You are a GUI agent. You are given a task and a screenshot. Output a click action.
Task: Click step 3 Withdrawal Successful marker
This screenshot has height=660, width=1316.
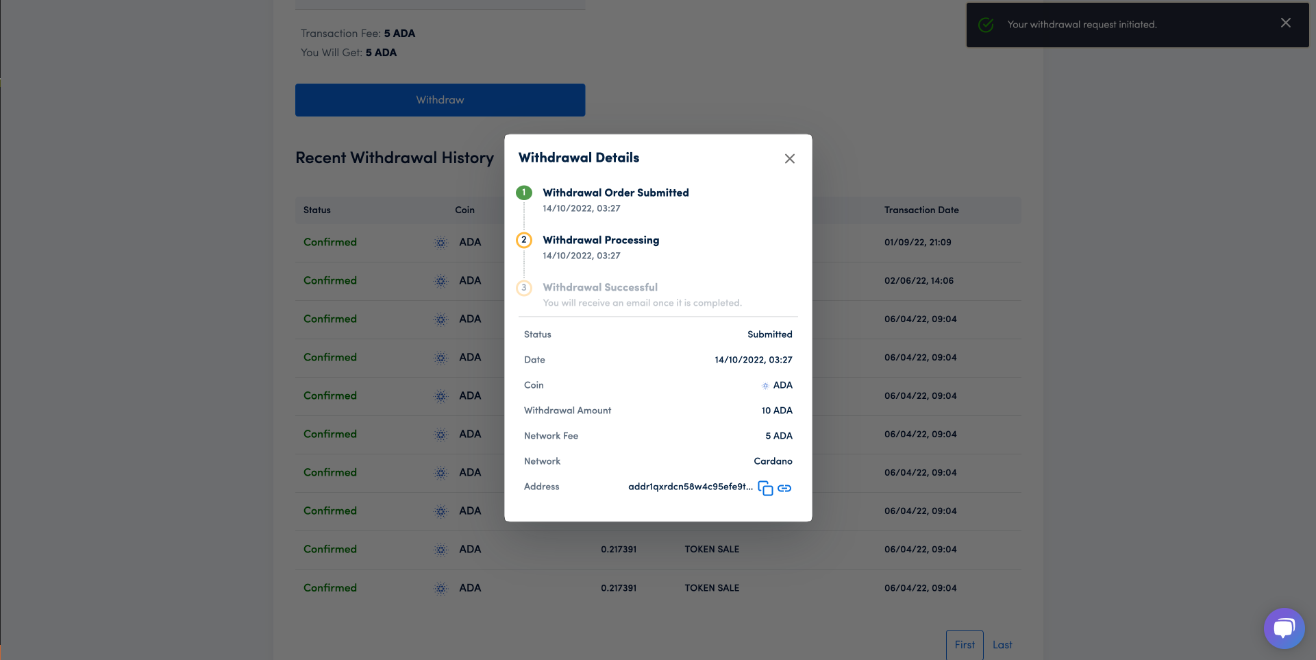pyautogui.click(x=524, y=287)
